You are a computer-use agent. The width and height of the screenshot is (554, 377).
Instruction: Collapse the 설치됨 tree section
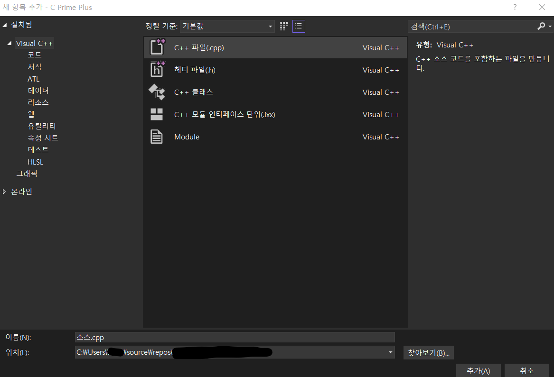(5, 25)
